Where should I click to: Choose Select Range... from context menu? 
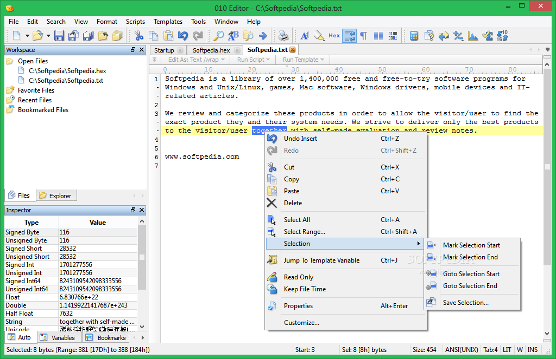[346, 232]
